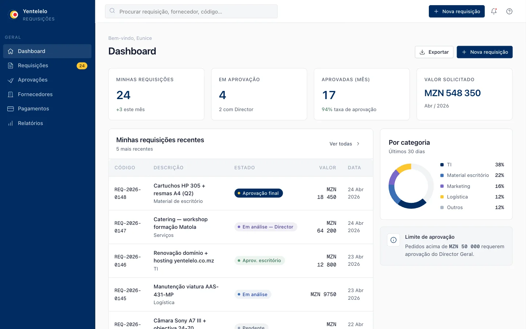Image resolution: width=526 pixels, height=329 pixels.
Task: Click the Logística yellow legend swatch
Action: 442,197
